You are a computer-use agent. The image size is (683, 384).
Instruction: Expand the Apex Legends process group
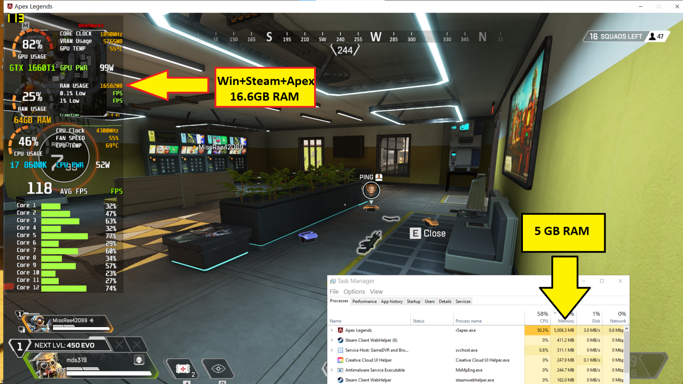point(332,330)
